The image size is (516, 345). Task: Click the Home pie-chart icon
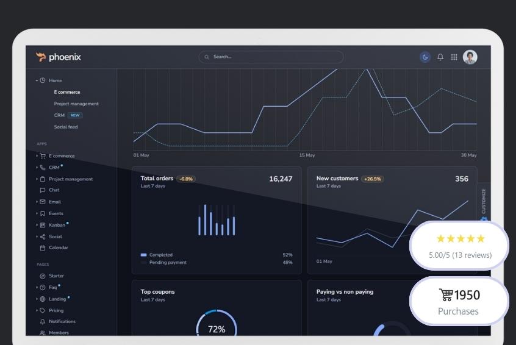43,80
